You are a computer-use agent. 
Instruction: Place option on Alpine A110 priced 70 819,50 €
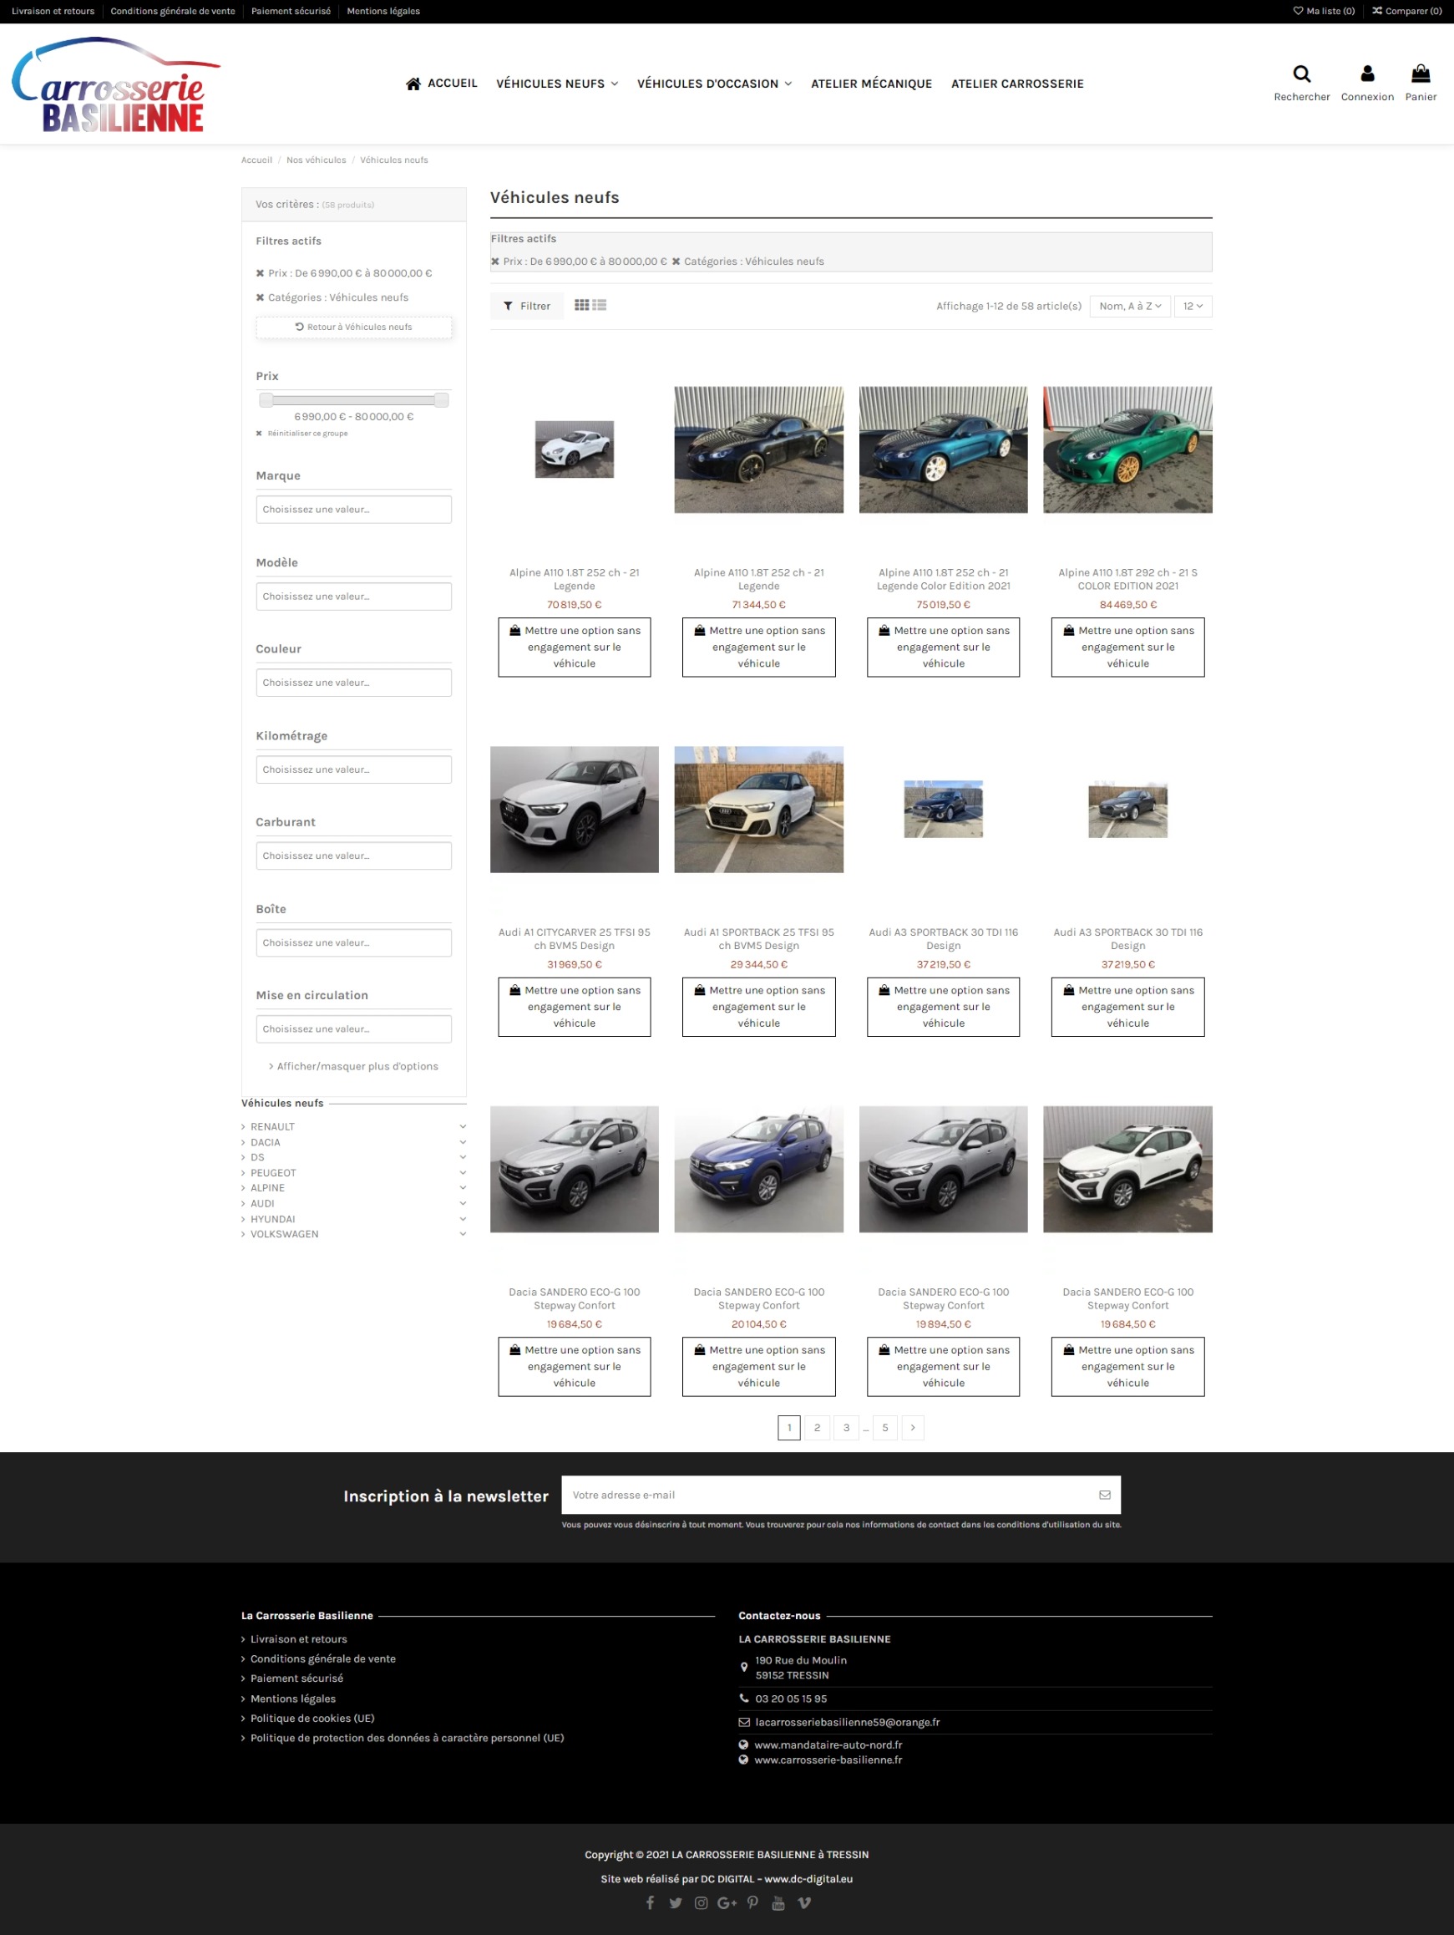(x=574, y=648)
